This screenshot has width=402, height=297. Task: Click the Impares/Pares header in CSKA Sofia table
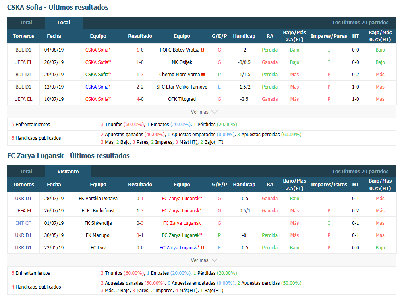coord(329,36)
